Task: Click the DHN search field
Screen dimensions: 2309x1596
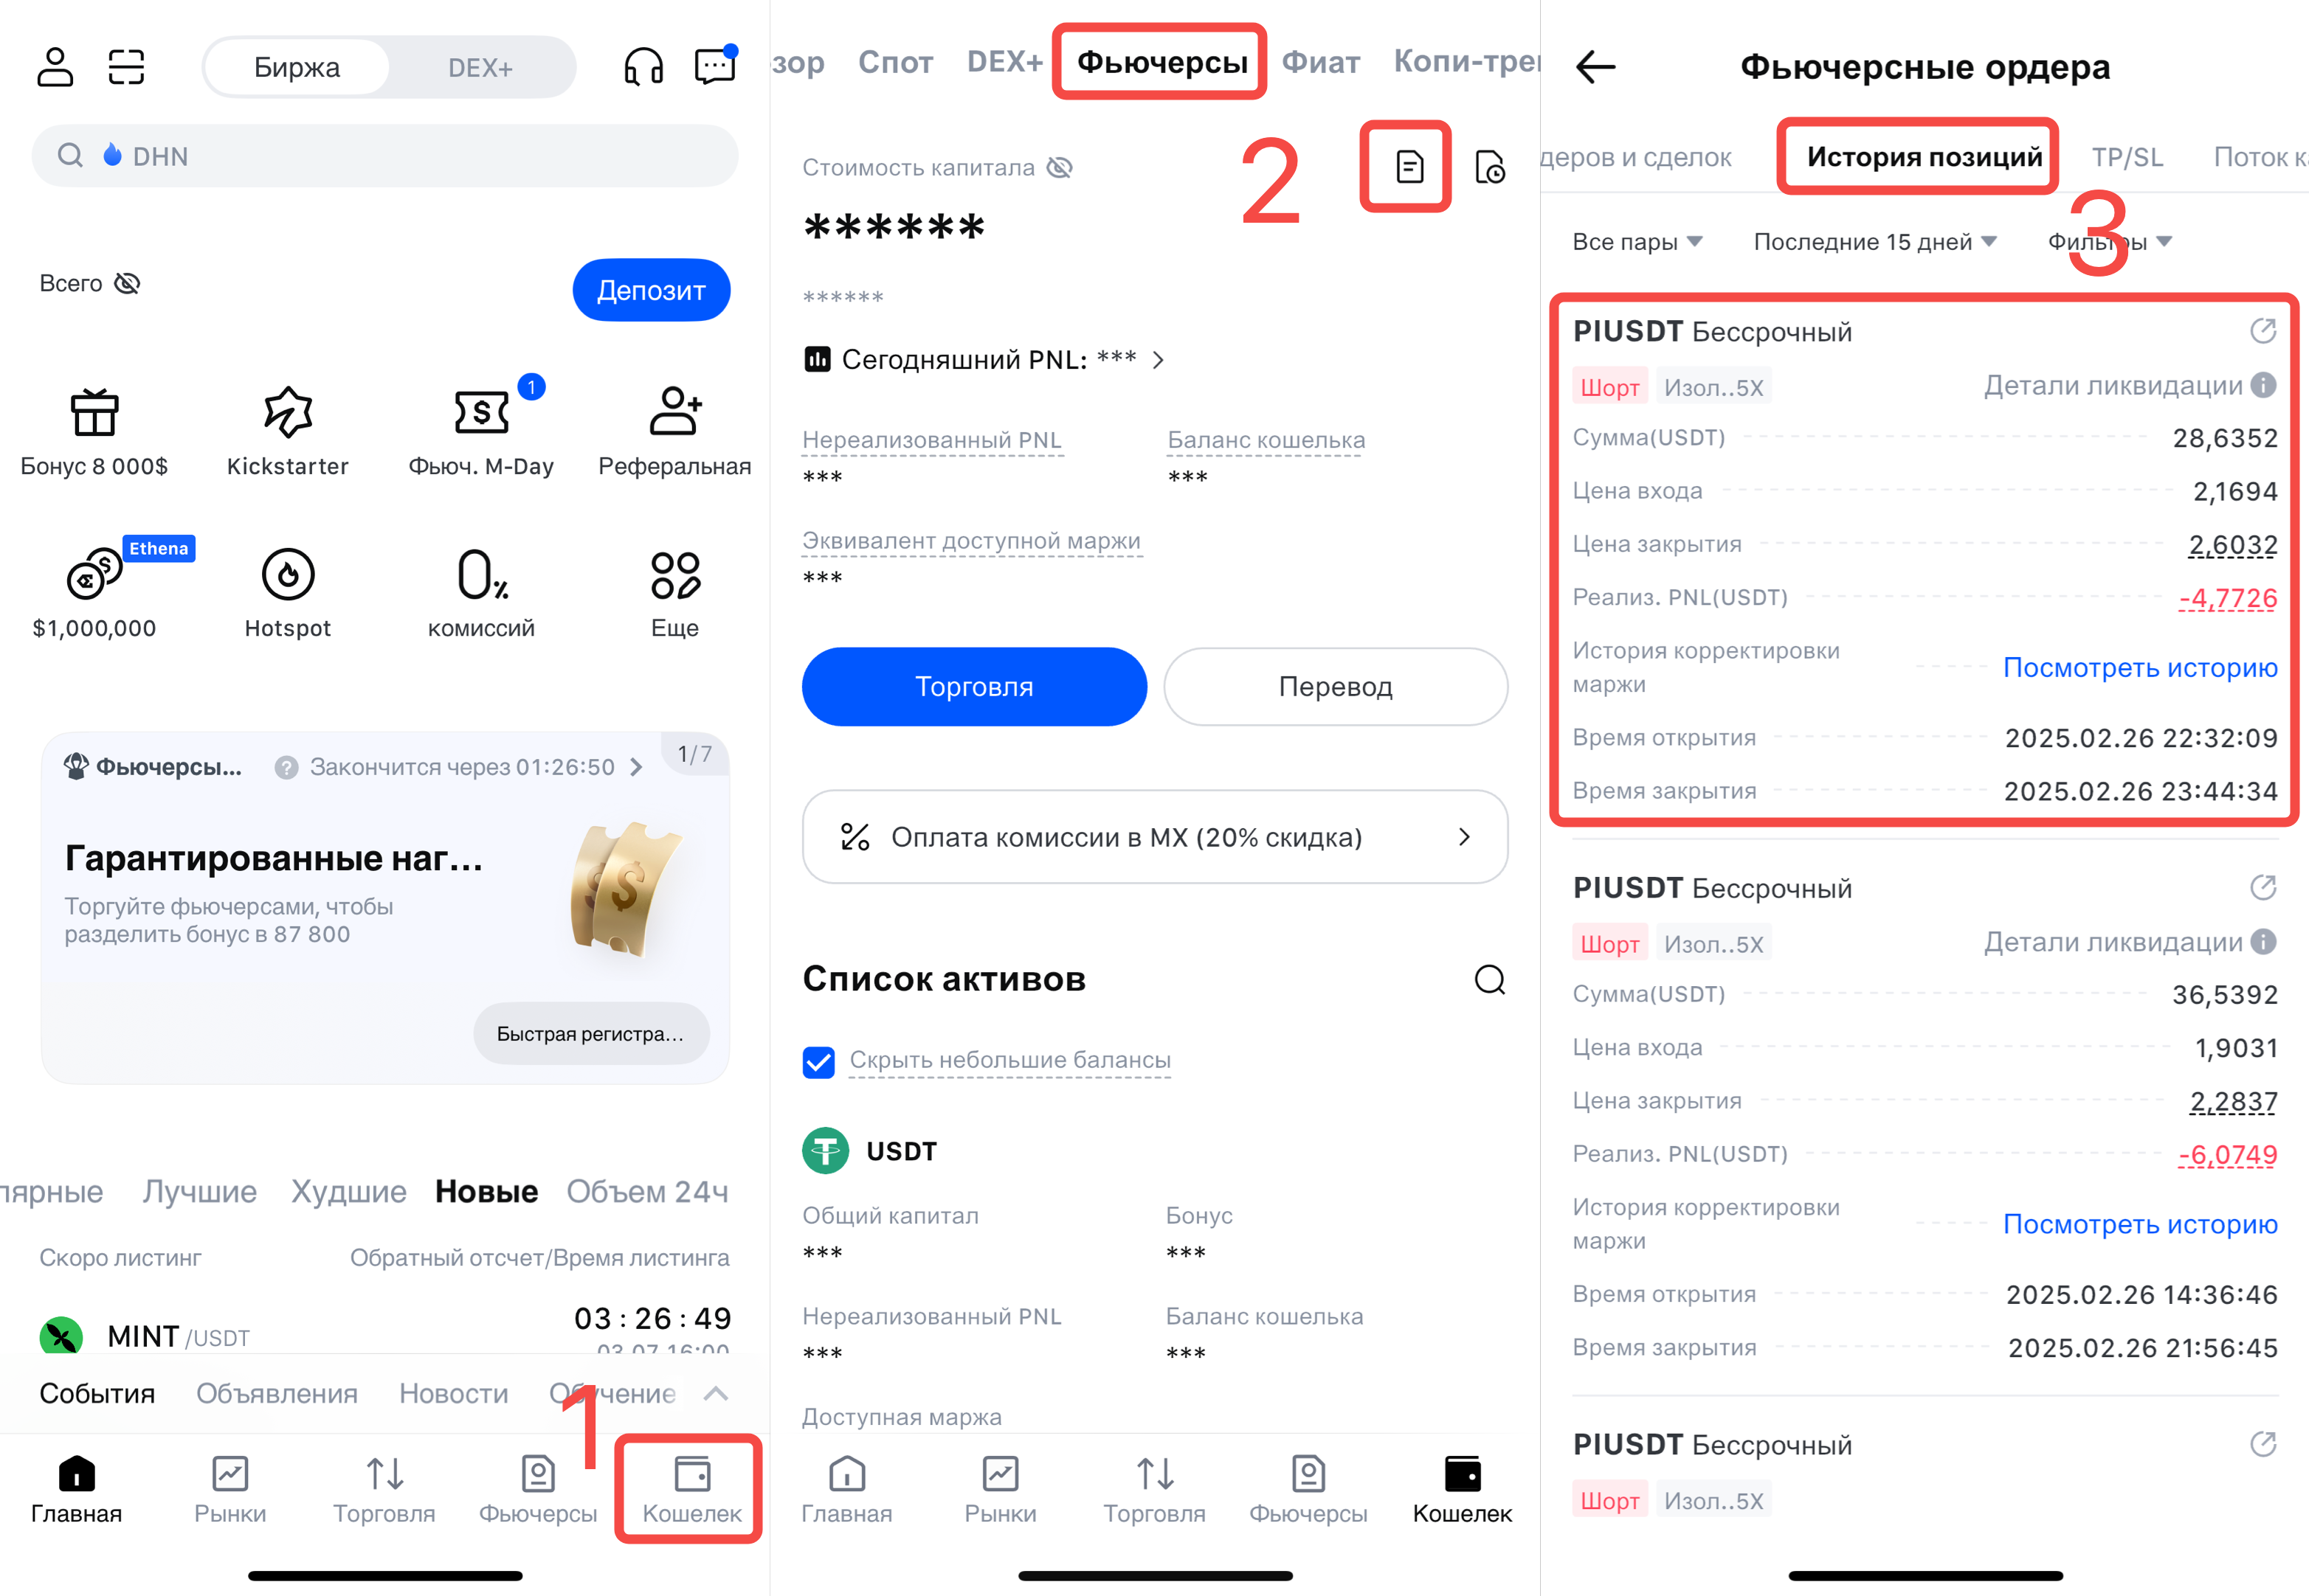Action: [x=385, y=156]
